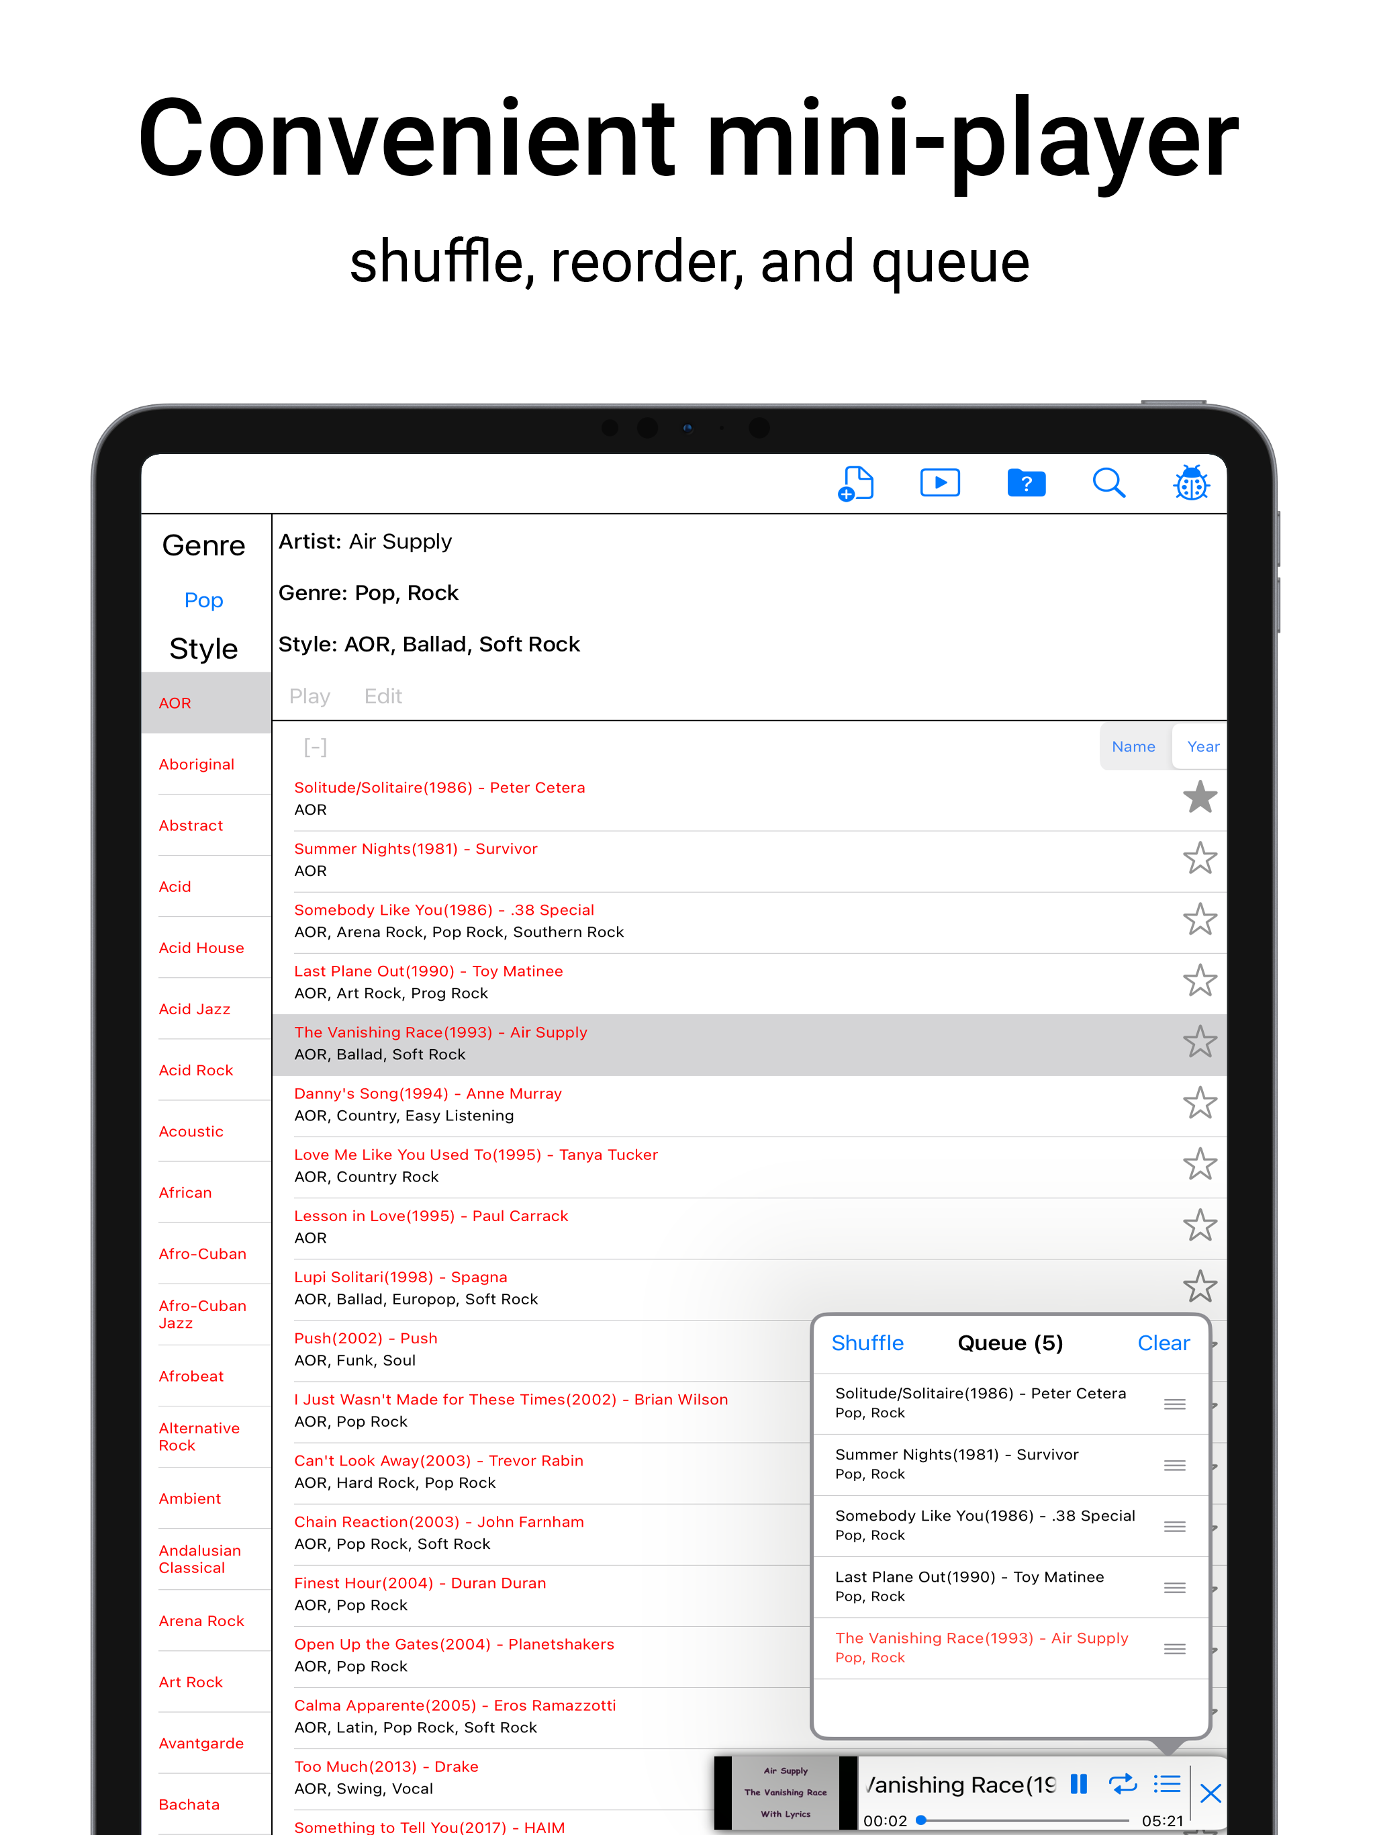
Task: Open the mini-player album art thumbnail
Action: tap(786, 1792)
